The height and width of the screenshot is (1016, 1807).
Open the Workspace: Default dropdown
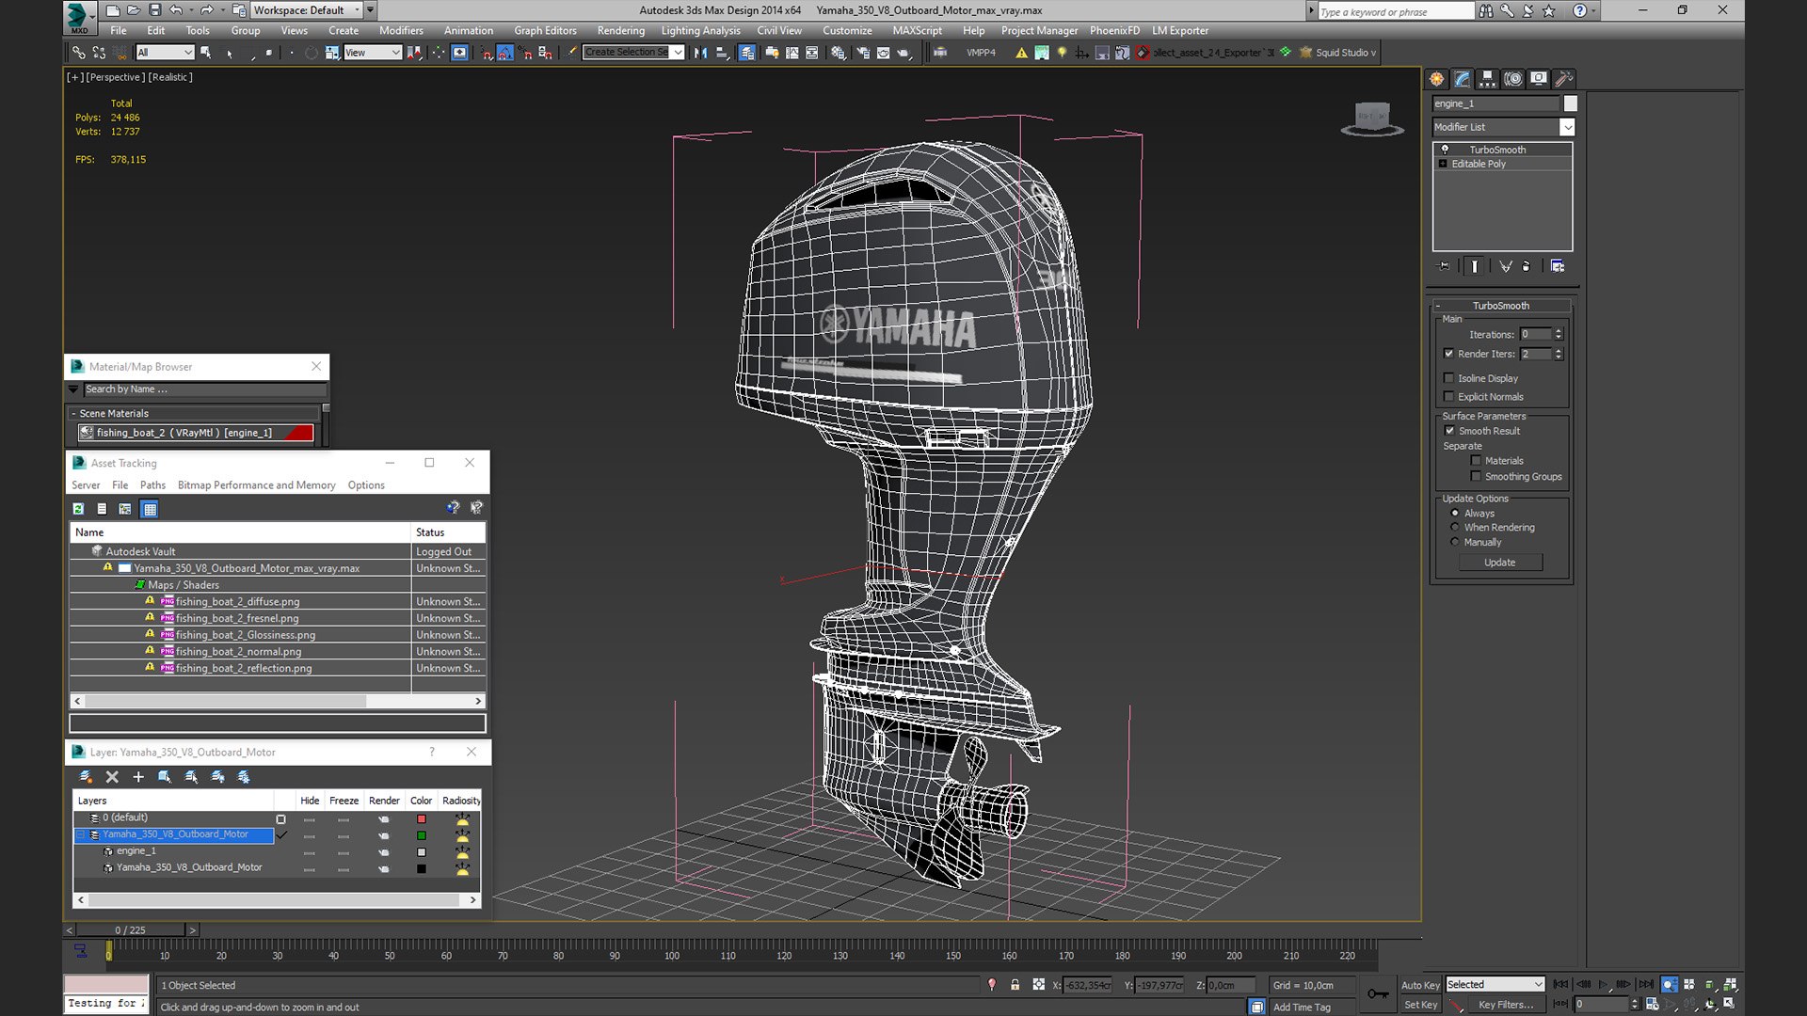[307, 10]
